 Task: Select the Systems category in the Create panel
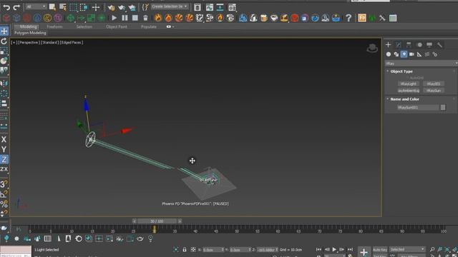click(x=434, y=54)
